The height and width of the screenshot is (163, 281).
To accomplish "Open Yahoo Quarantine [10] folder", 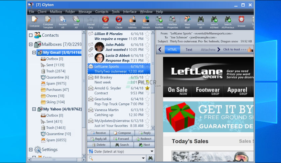I will pos(56,134).
